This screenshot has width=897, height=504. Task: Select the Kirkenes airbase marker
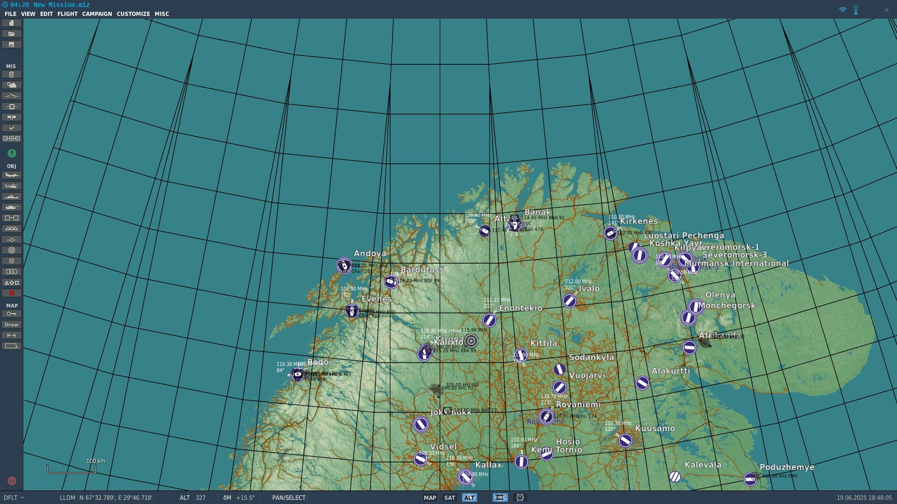point(610,233)
